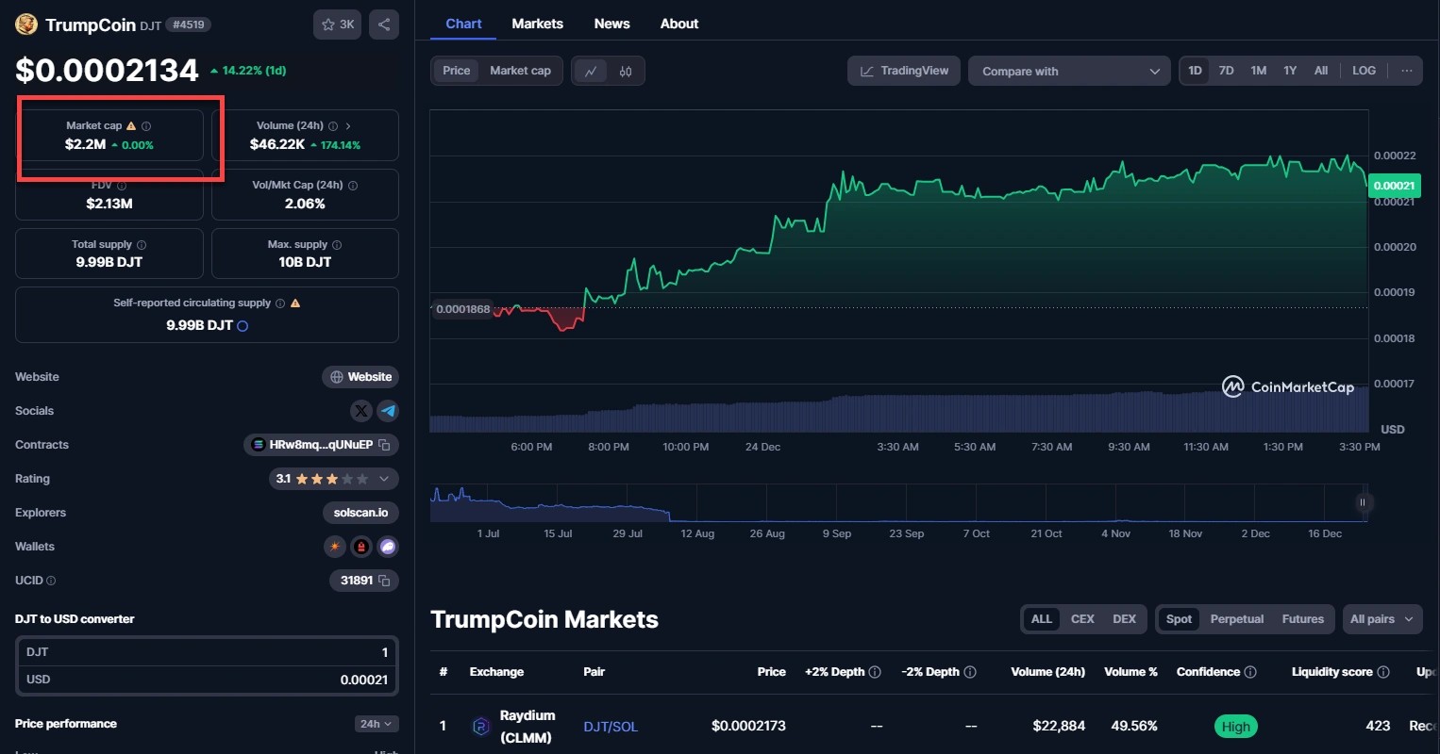Click the Volume (24h) info icon
This screenshot has height=754, width=1440.
point(333,125)
